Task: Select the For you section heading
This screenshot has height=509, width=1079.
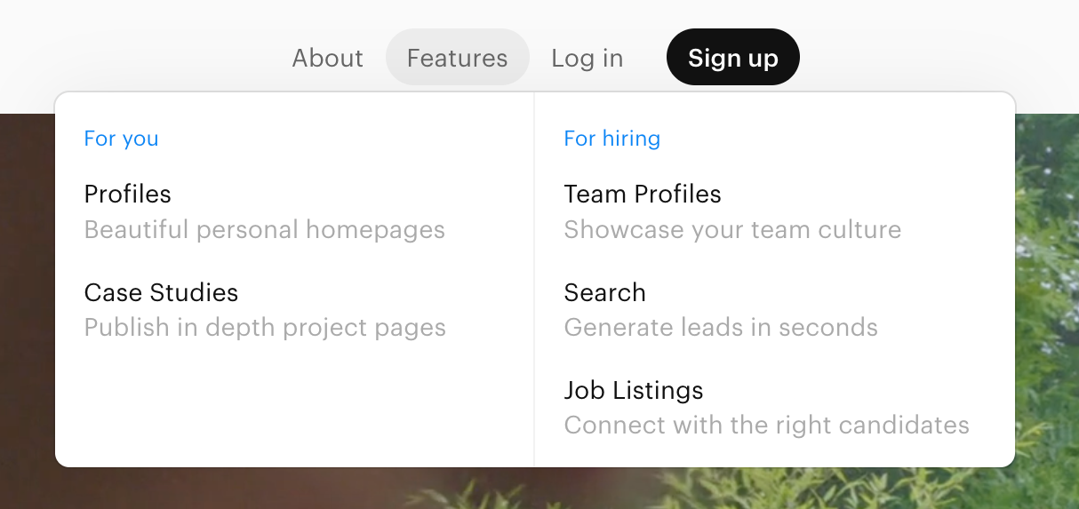Action: 121,139
